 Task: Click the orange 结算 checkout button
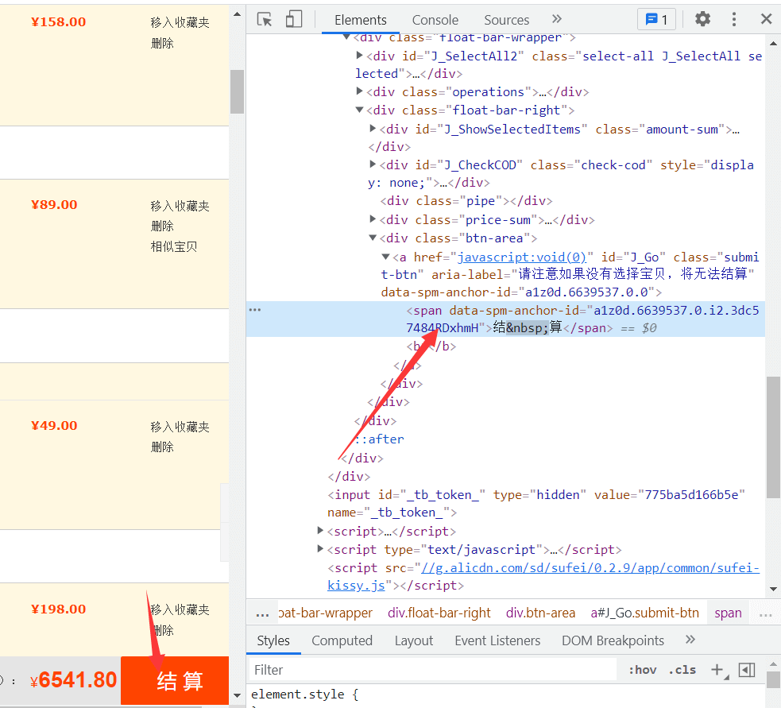(x=174, y=680)
